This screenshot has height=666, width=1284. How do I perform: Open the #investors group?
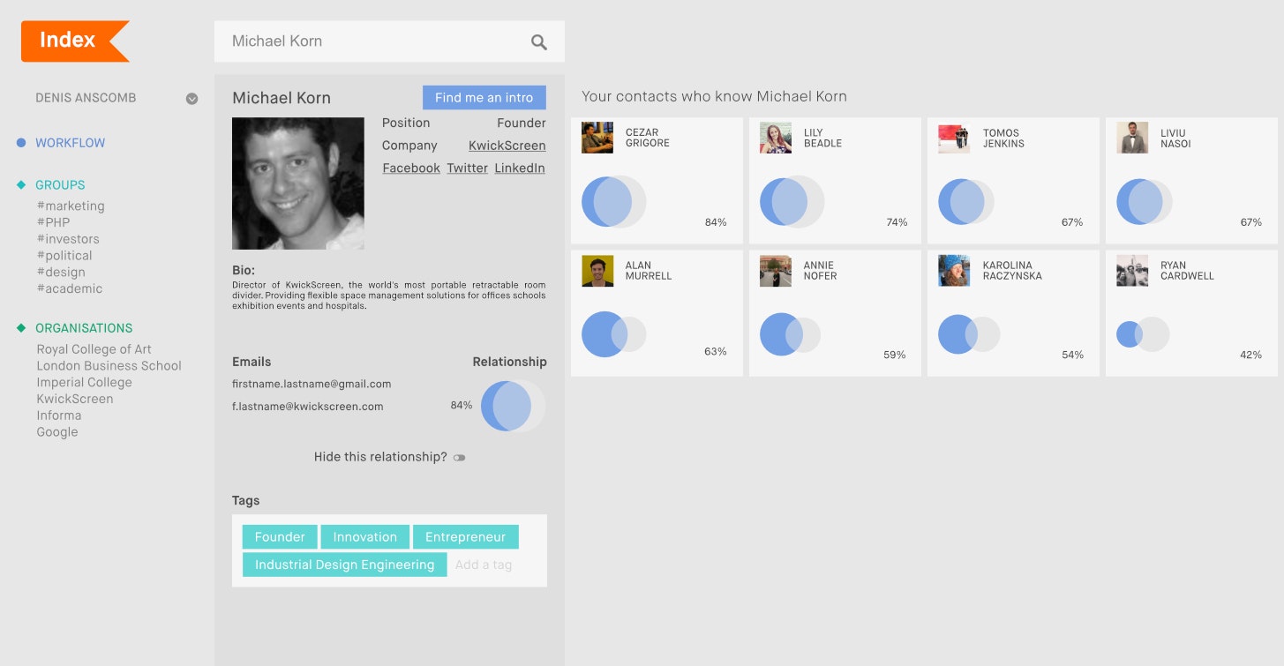[x=68, y=239]
